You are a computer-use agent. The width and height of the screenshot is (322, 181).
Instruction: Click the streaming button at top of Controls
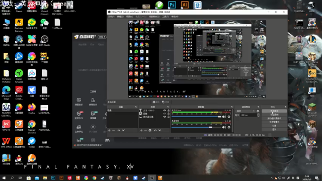pos(274,111)
